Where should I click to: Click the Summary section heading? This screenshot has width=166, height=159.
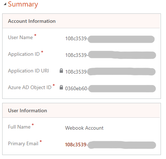(23, 4)
